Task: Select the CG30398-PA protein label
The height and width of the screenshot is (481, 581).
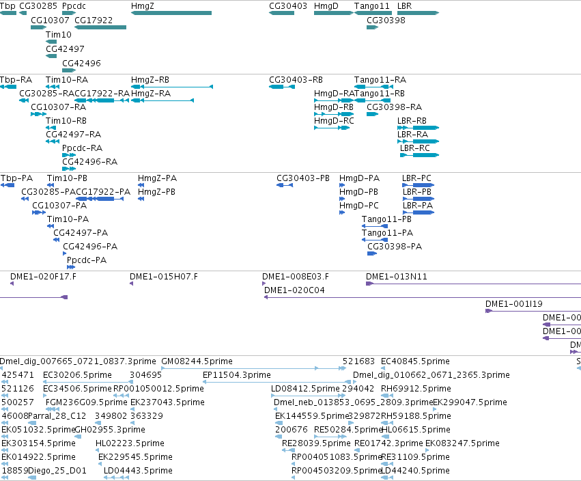Action: [395, 247]
